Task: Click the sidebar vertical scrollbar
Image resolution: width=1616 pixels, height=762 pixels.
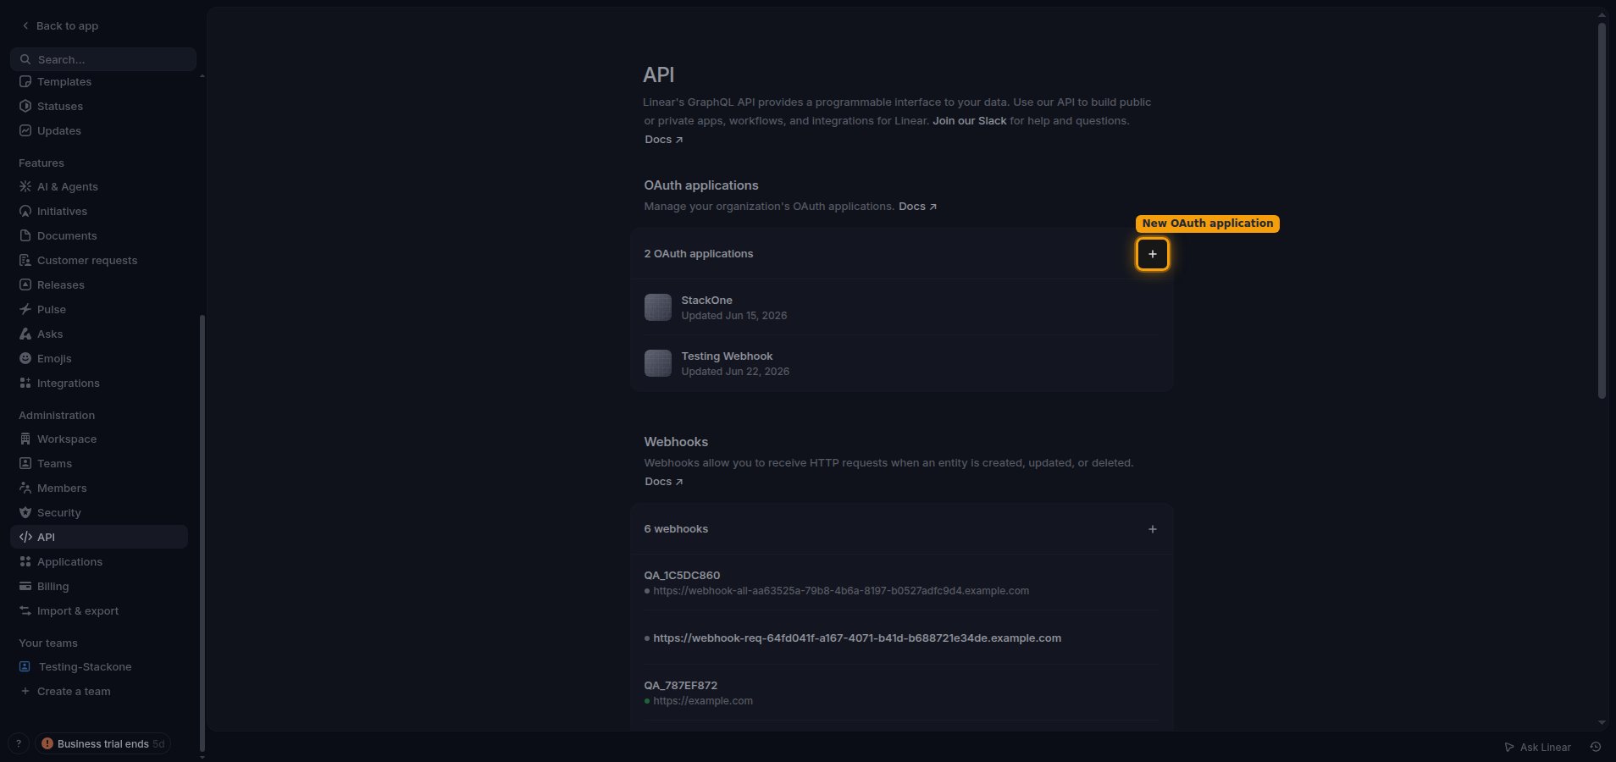Action: click(x=202, y=533)
